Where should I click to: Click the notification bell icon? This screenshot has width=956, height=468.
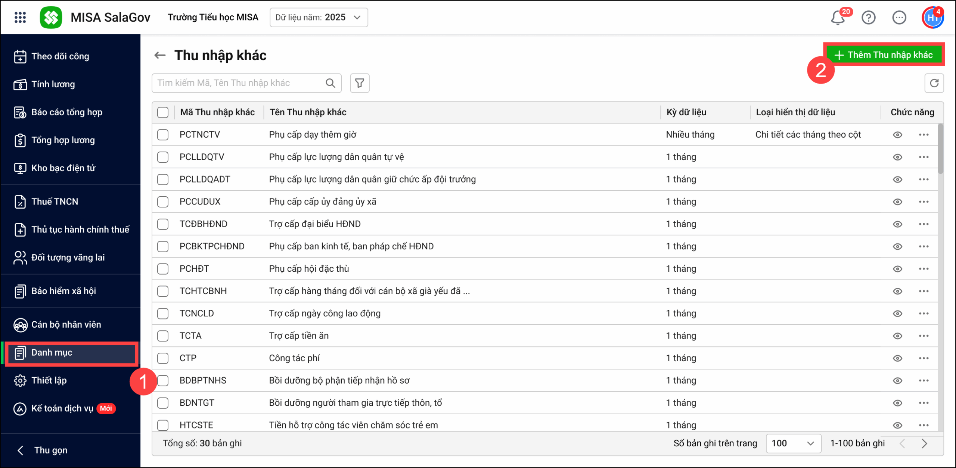click(838, 18)
